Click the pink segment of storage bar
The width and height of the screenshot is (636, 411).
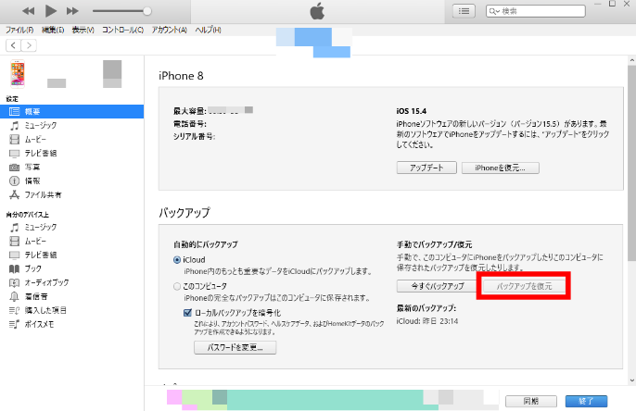click(174, 397)
